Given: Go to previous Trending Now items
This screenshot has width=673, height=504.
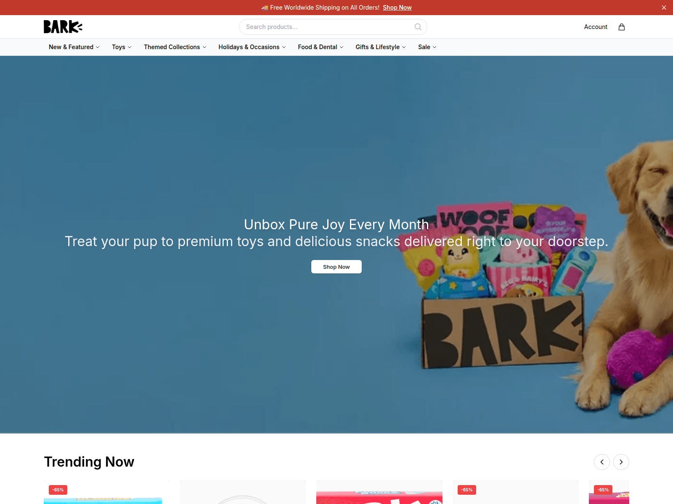Looking at the screenshot, I should click(x=602, y=462).
